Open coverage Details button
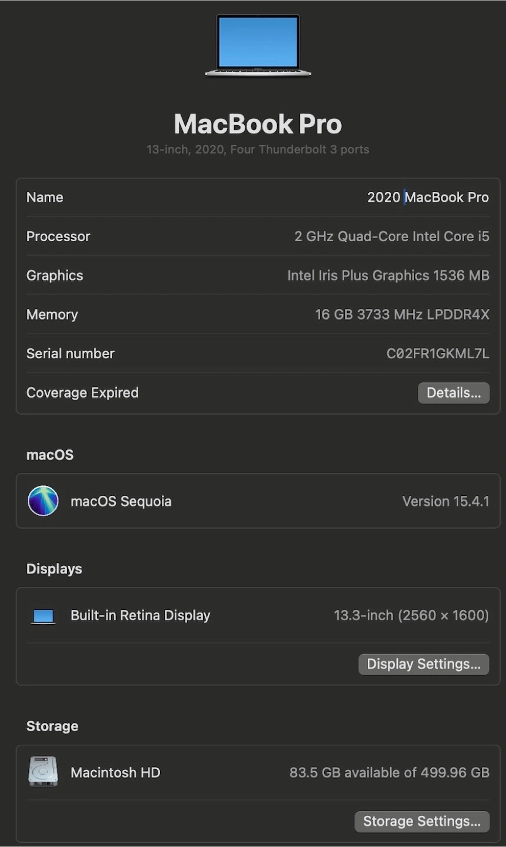506x847 pixels. [x=453, y=393]
